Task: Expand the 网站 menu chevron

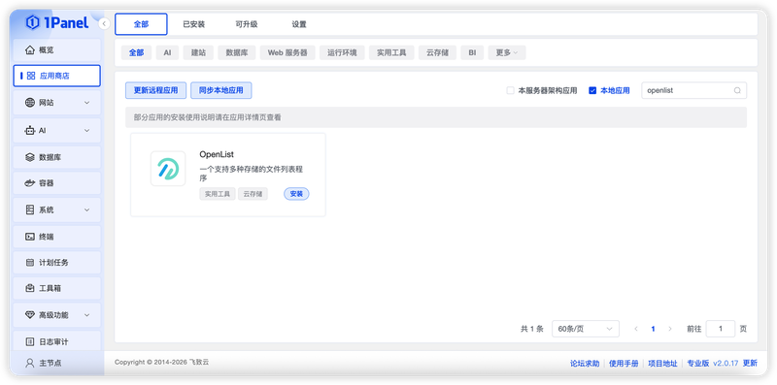Action: click(x=87, y=103)
